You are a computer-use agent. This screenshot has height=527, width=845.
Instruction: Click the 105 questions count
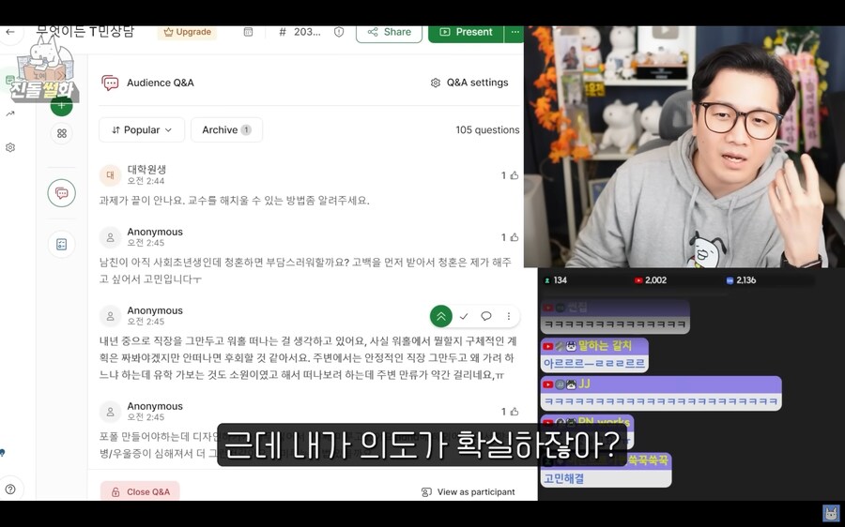point(487,129)
